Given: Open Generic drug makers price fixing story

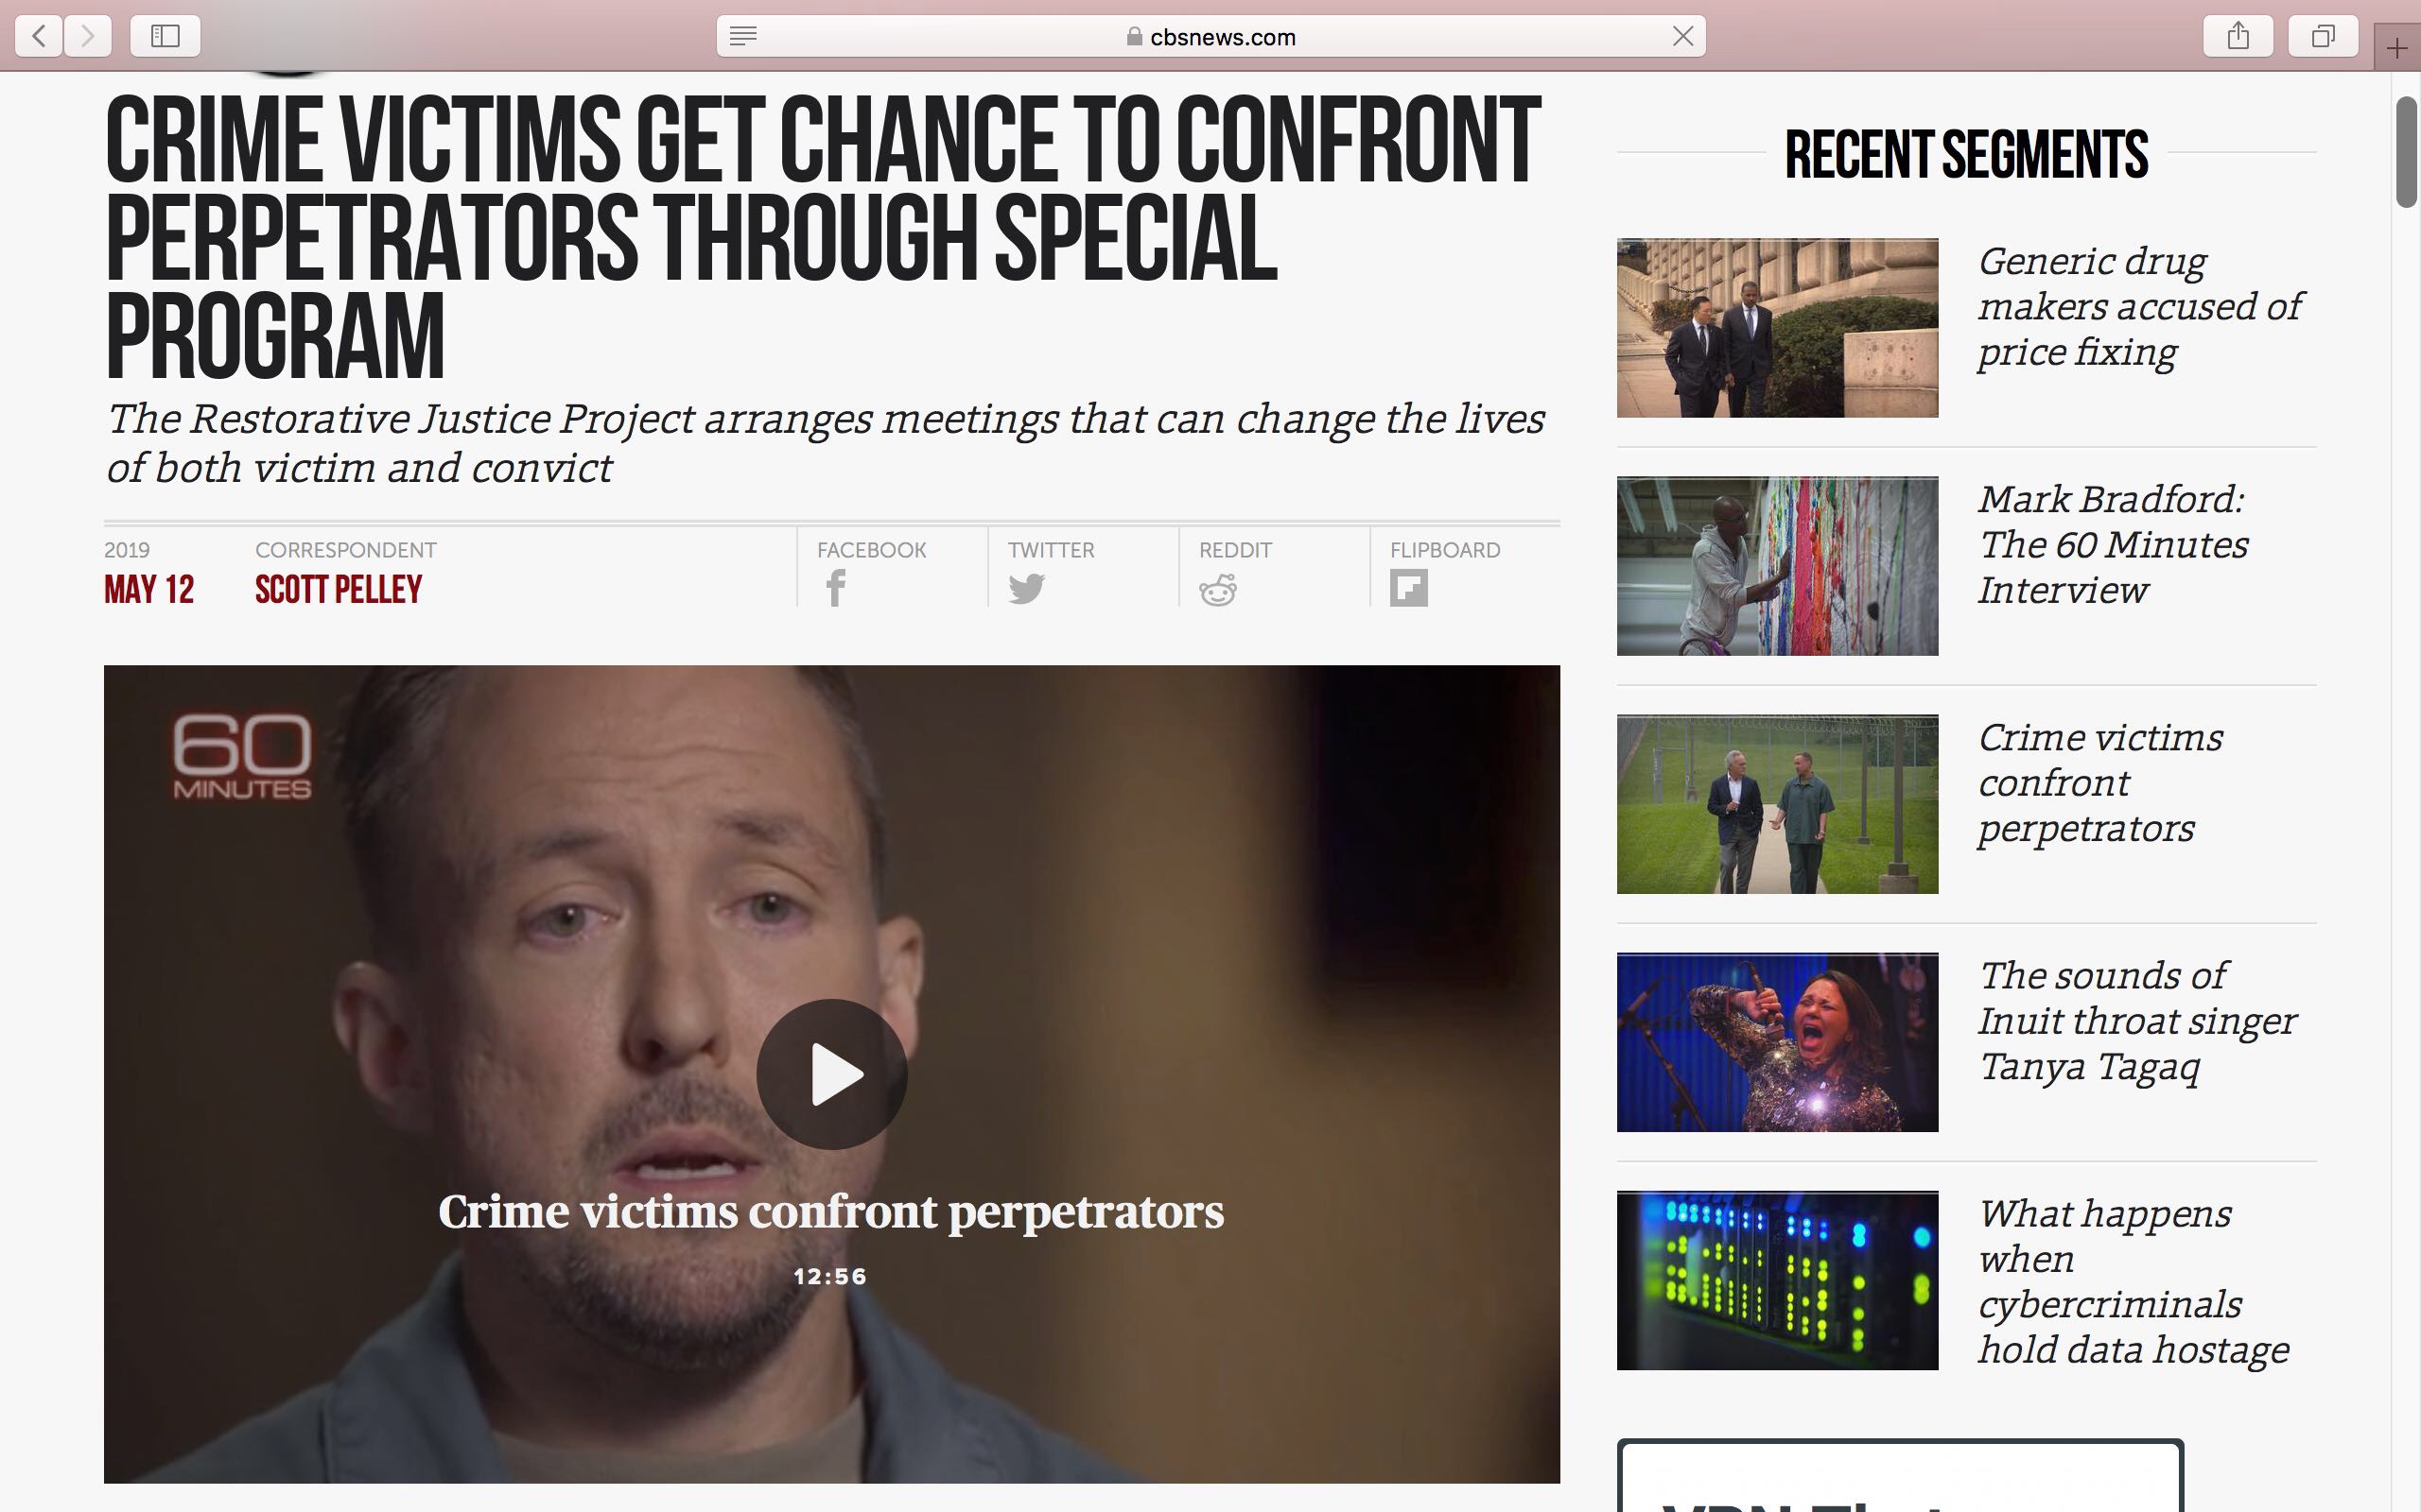Looking at the screenshot, I should tap(2139, 307).
